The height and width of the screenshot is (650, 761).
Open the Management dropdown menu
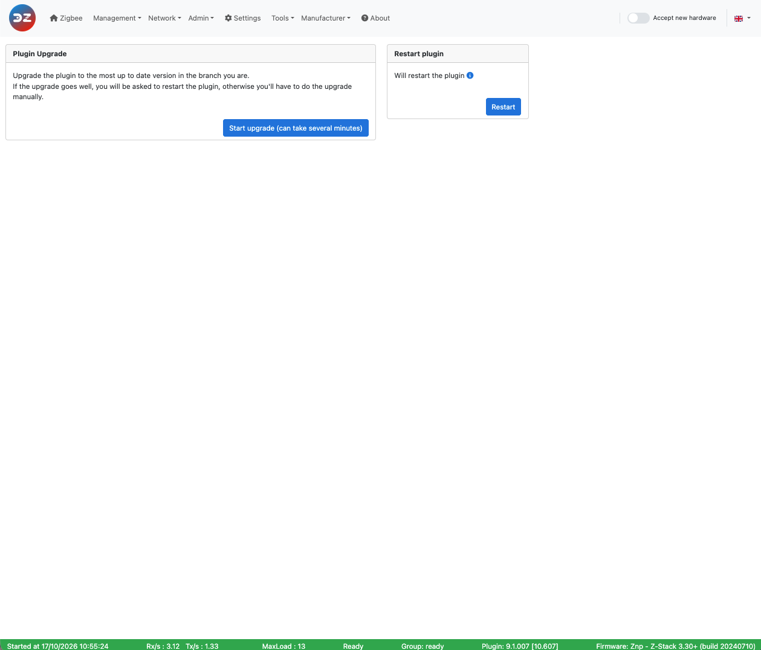coord(117,18)
